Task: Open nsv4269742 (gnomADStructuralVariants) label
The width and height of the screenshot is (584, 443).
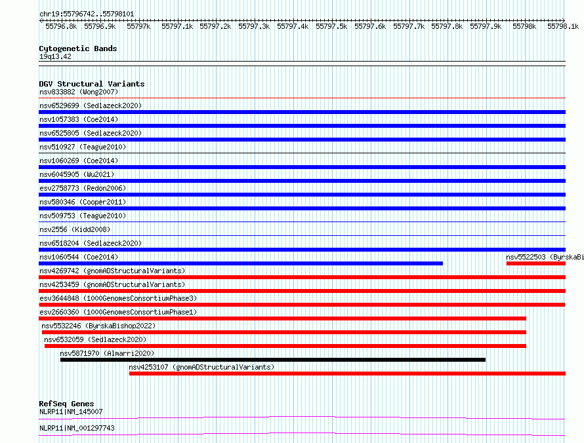Action: 112,271
